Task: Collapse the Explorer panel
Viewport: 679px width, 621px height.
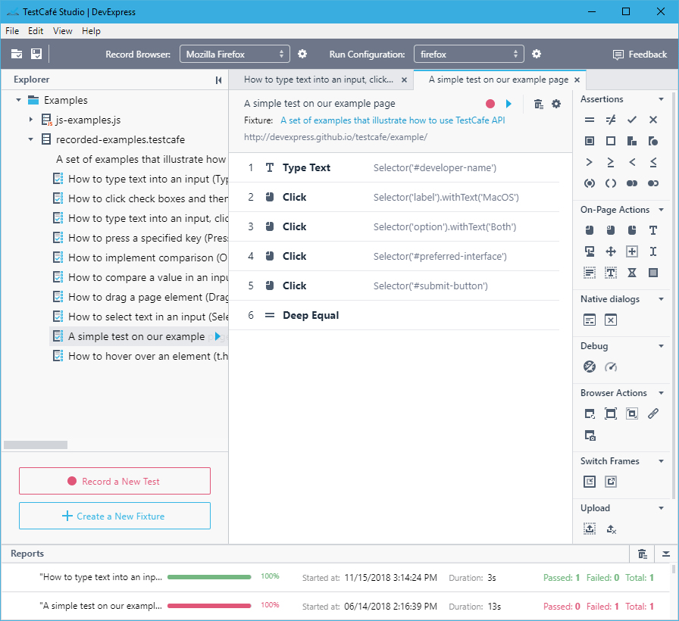Action: tap(219, 80)
